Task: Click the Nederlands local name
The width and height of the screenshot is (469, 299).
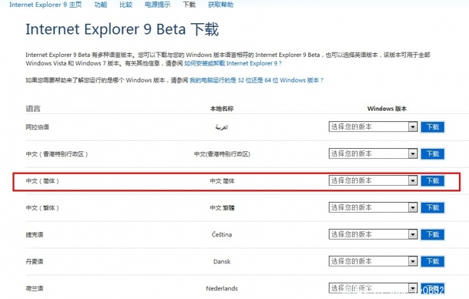Action: point(222,288)
